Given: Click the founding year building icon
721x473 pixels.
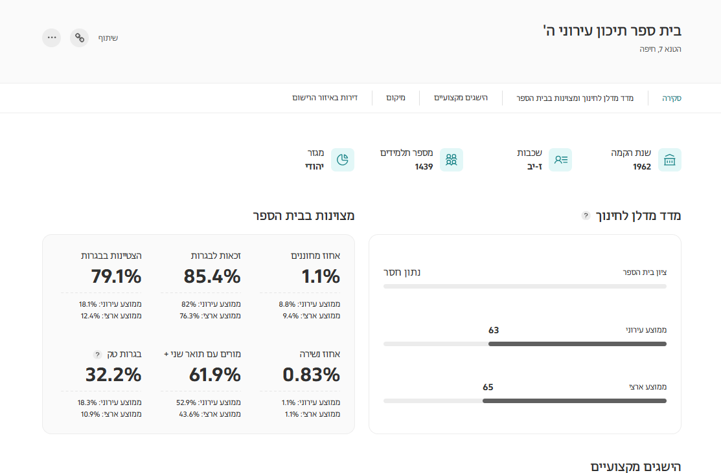Looking at the screenshot, I should (669, 160).
